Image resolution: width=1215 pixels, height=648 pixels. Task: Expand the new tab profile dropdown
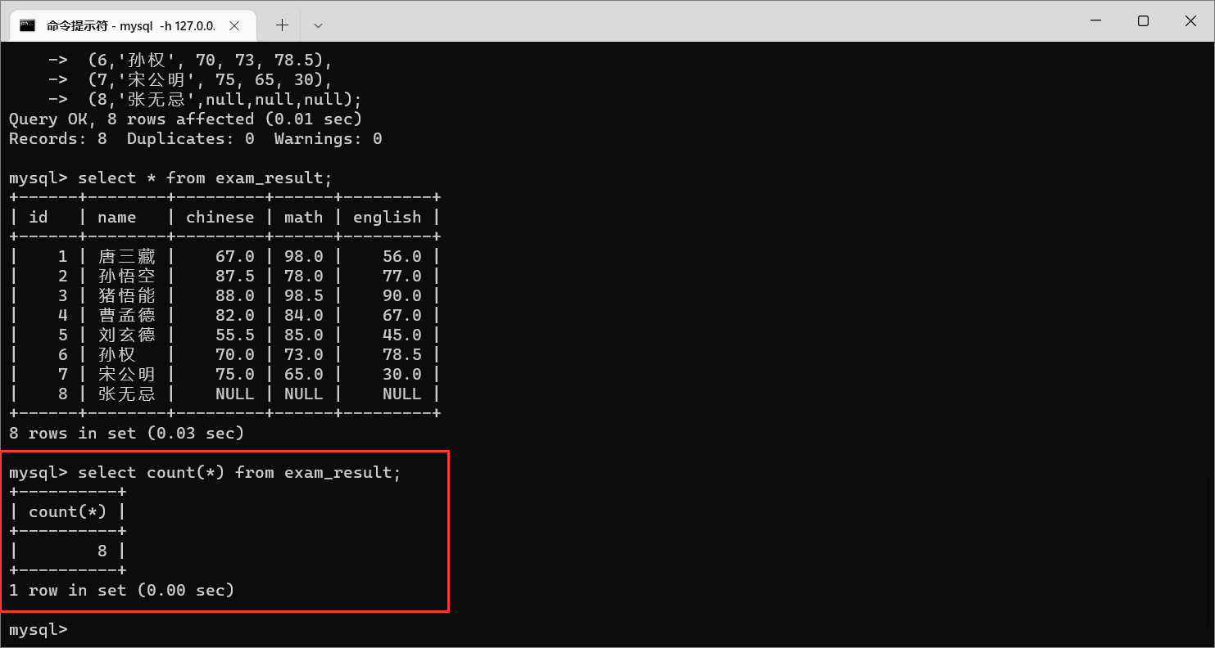click(319, 25)
